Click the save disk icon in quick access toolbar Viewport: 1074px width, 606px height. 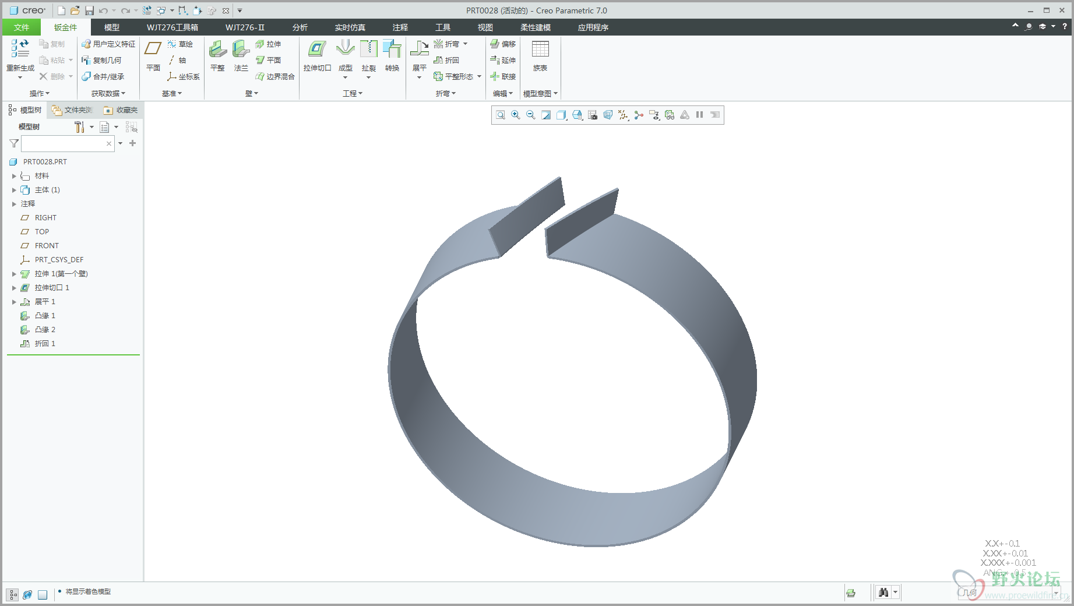[89, 10]
